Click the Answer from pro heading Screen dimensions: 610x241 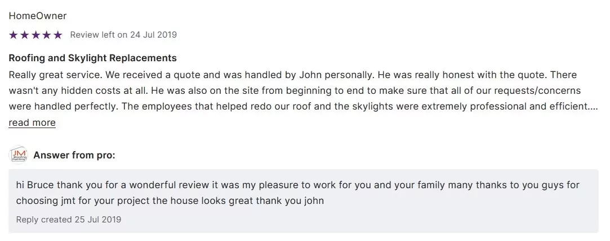(x=74, y=155)
